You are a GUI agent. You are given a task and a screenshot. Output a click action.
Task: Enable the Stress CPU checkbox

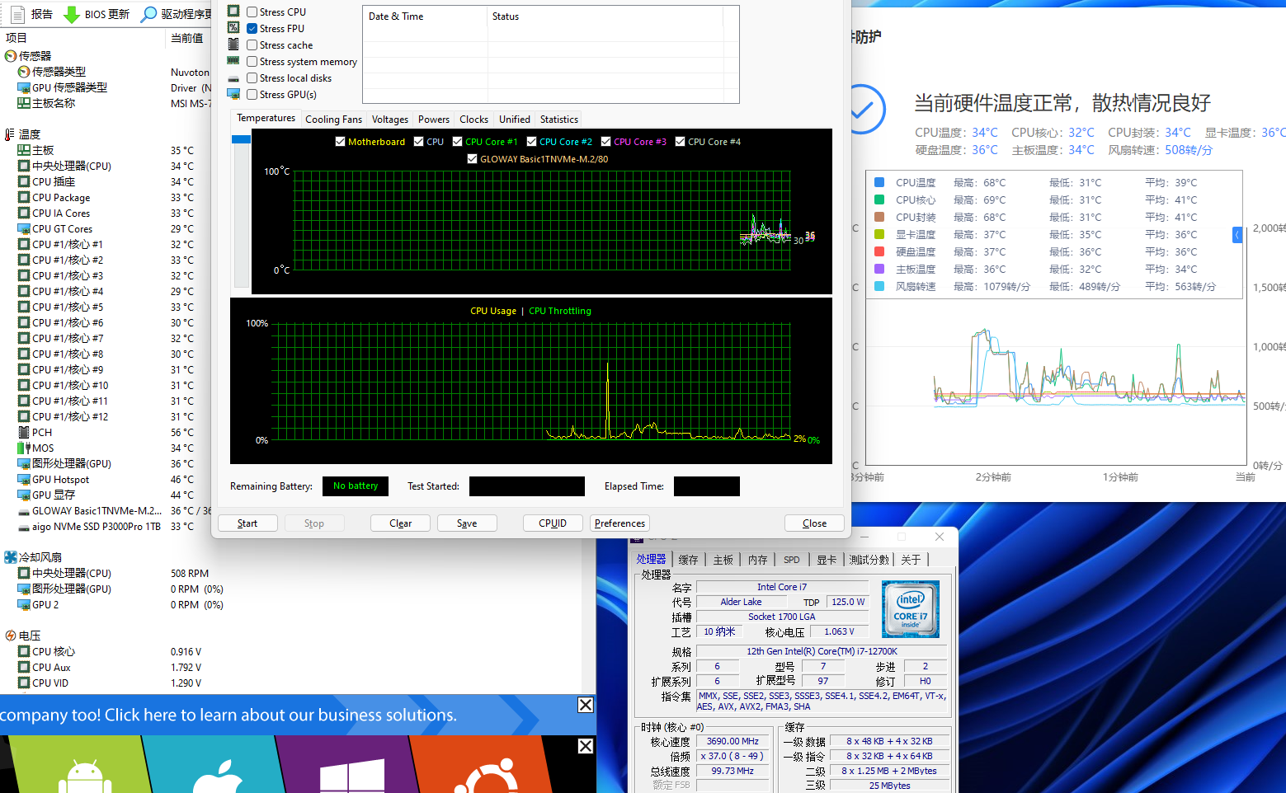pyautogui.click(x=252, y=12)
